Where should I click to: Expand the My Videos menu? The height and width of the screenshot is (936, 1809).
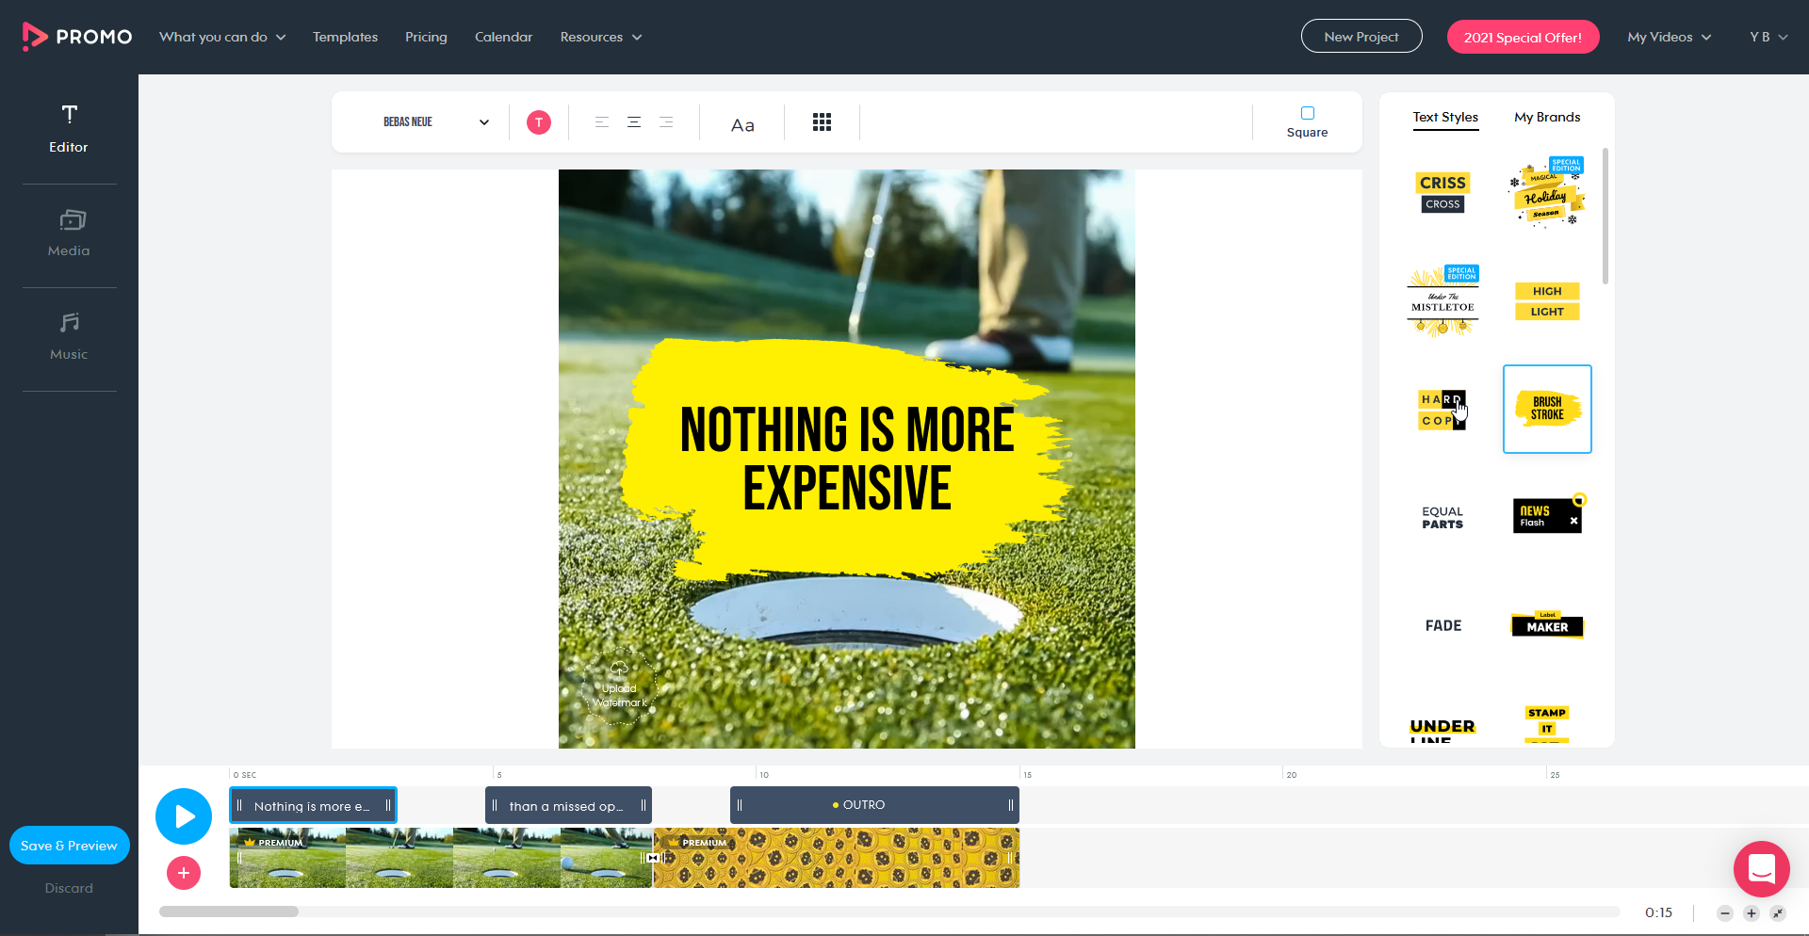click(1668, 36)
